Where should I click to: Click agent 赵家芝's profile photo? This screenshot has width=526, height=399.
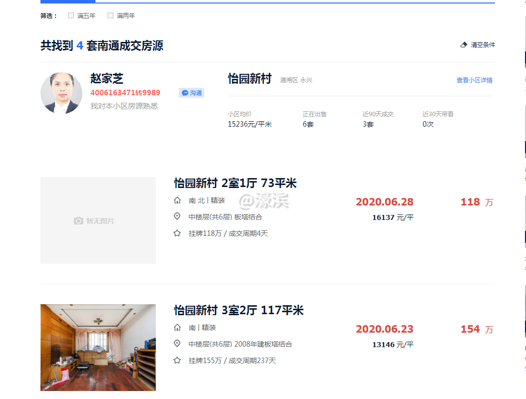click(61, 93)
